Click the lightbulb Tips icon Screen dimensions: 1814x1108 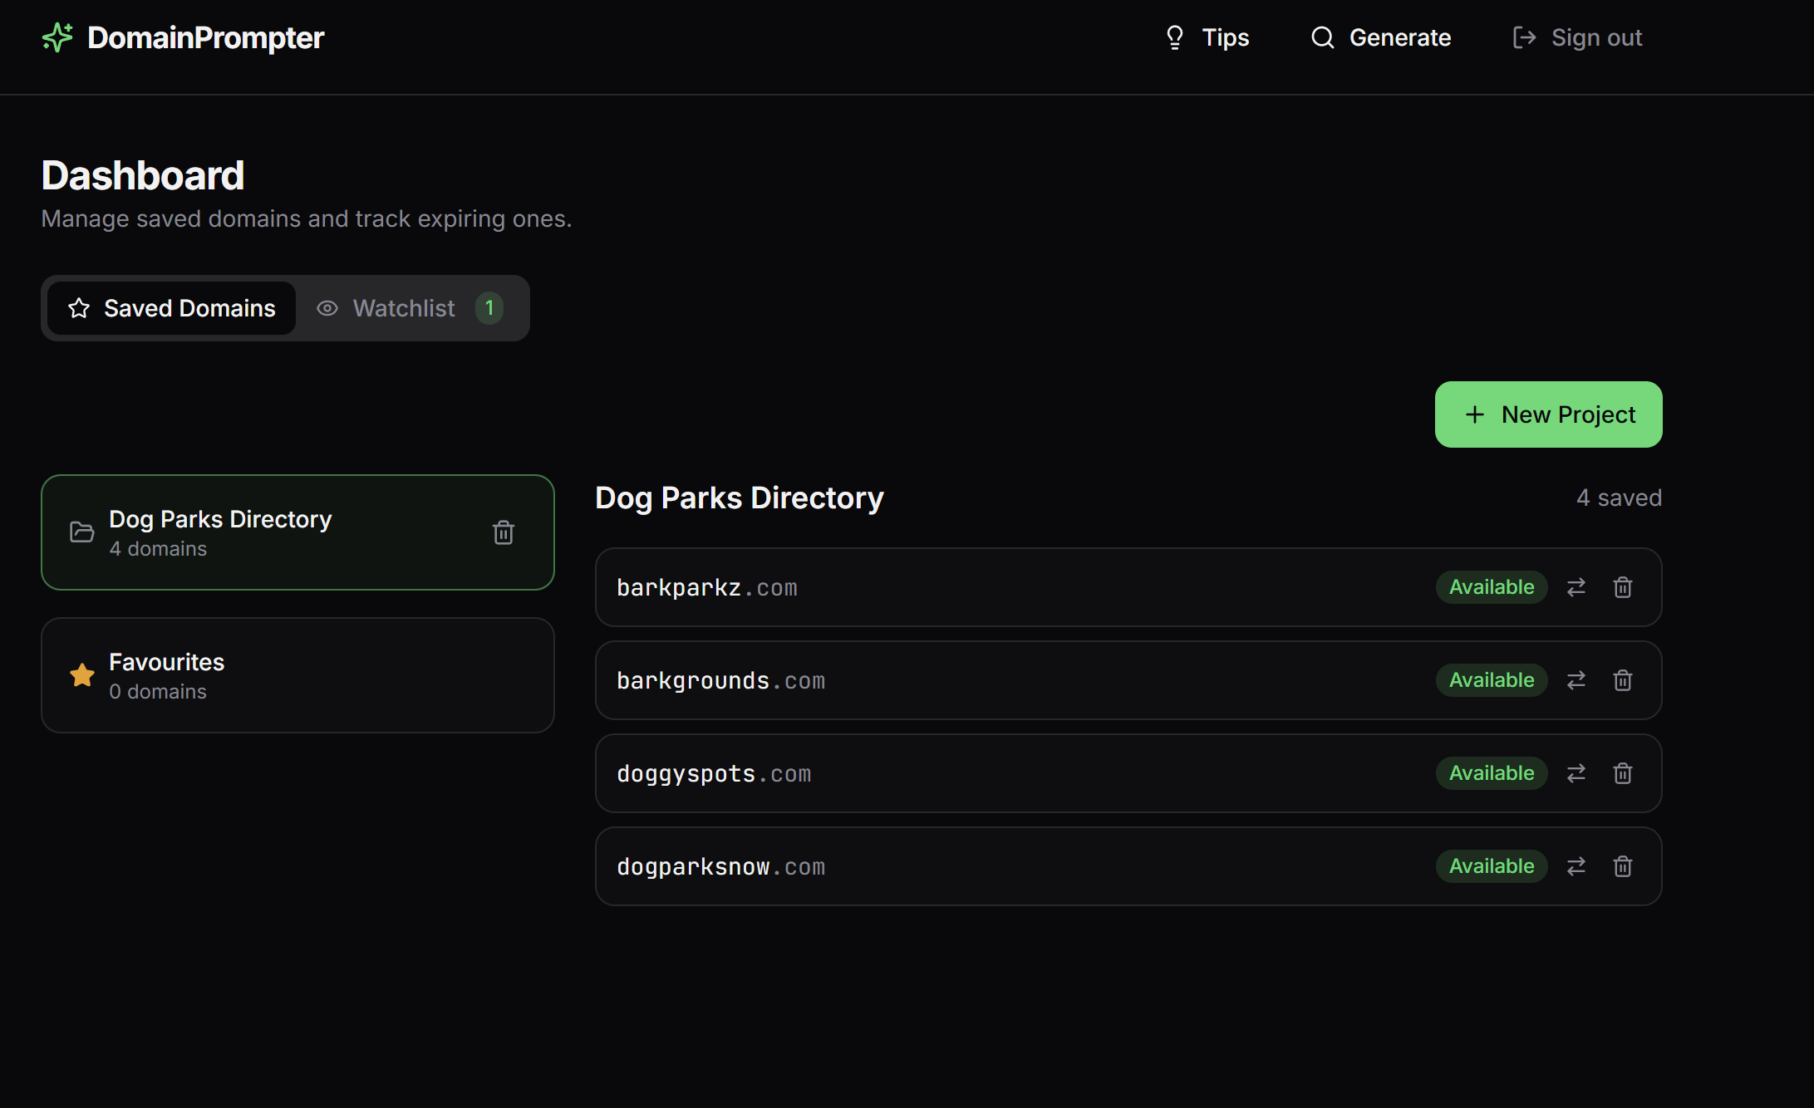(x=1174, y=37)
